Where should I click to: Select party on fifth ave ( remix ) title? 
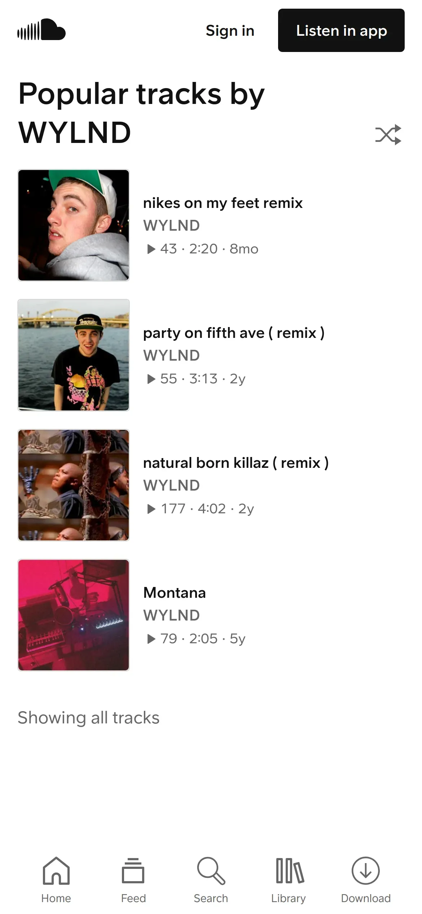234,333
